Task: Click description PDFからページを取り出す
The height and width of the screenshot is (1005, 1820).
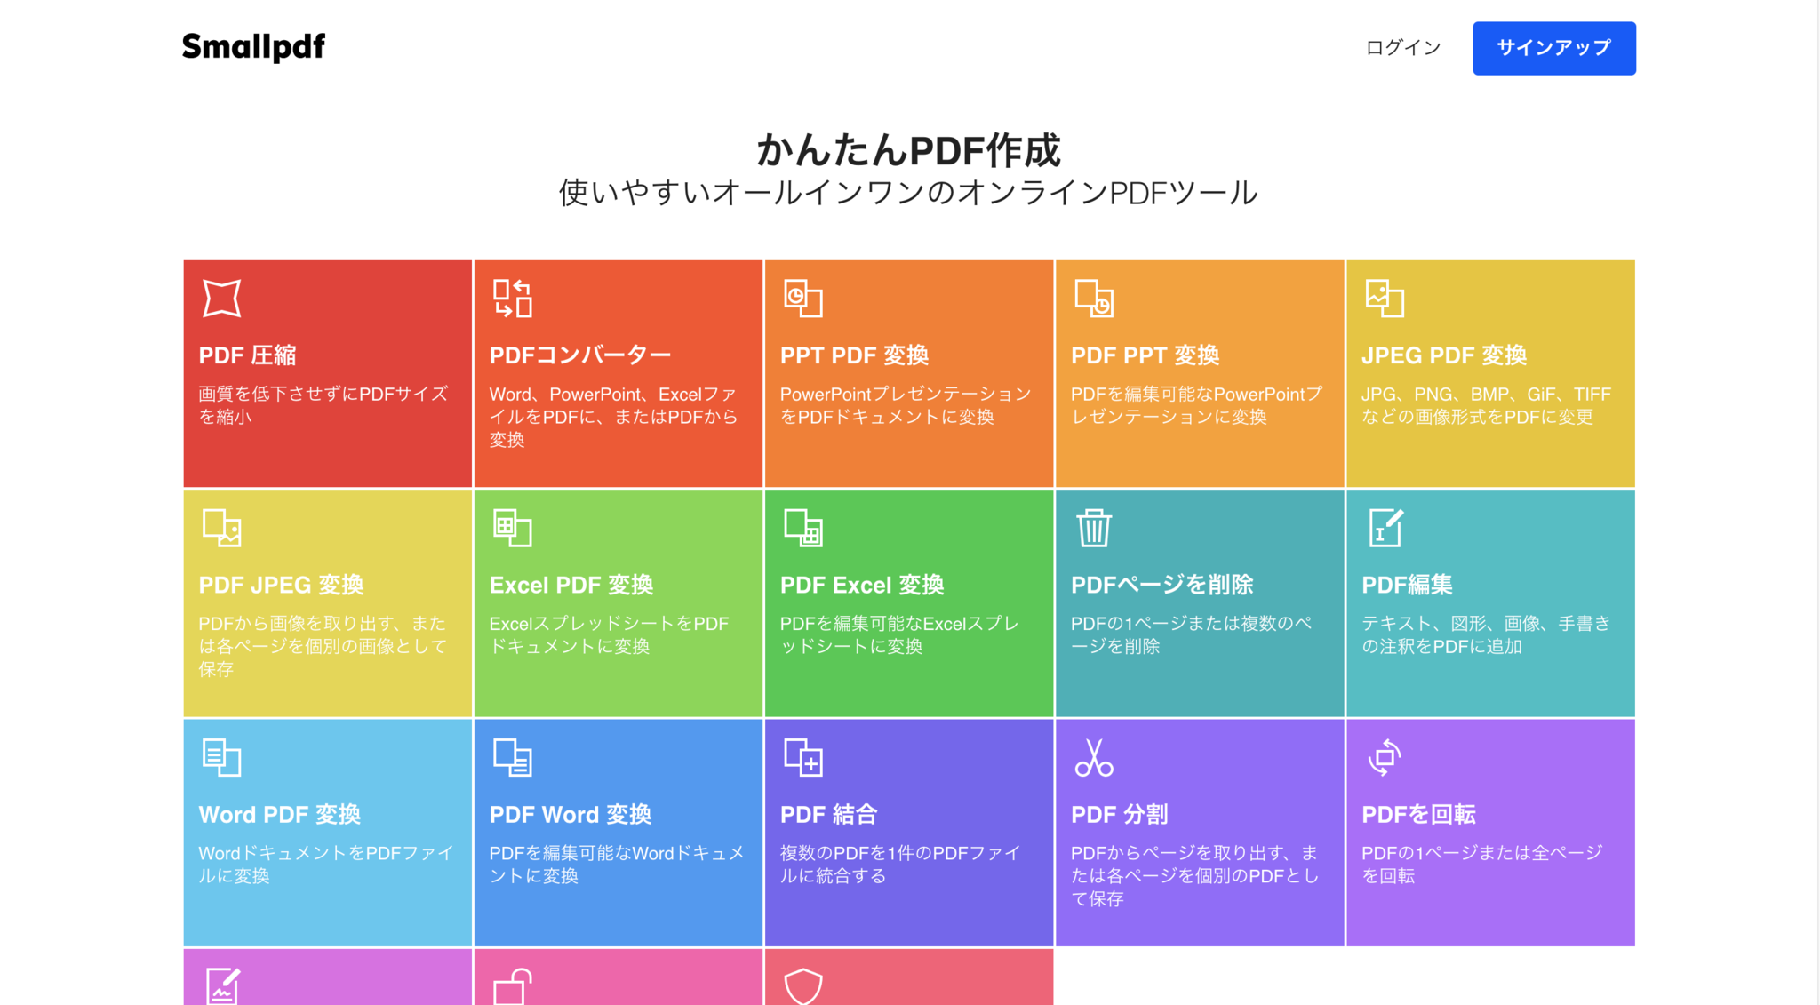Action: 1194,875
